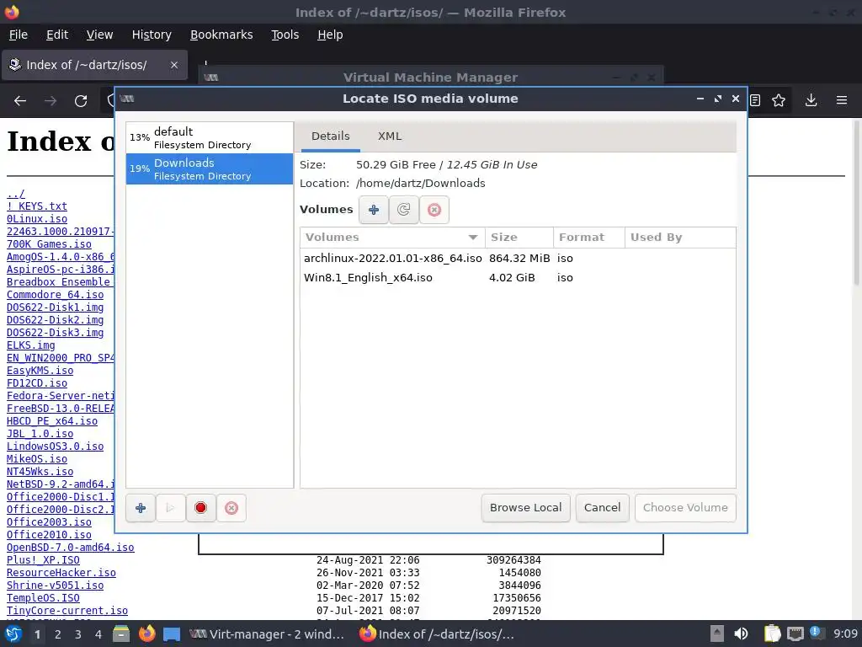The height and width of the screenshot is (647, 862).
Task: Open the TinyCore-current.iso link
Action: [67, 611]
